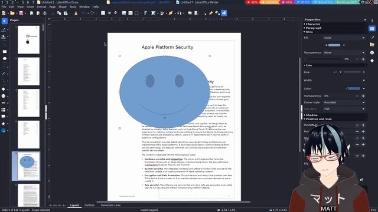Screen dimensions: 378x212
Task: Click the Undo arrow icon
Action: pos(83,13)
